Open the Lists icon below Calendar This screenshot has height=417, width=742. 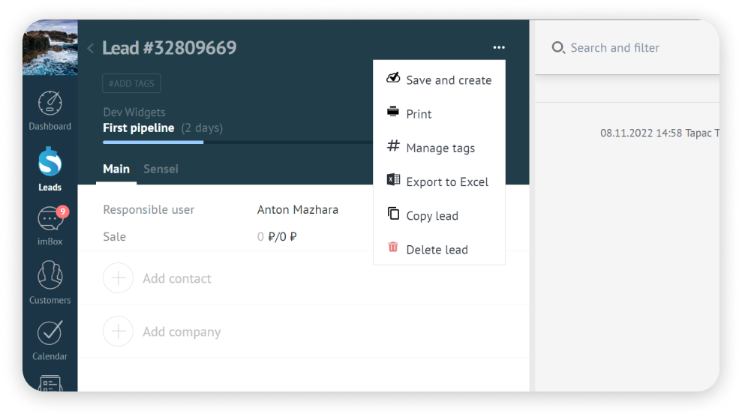point(50,383)
